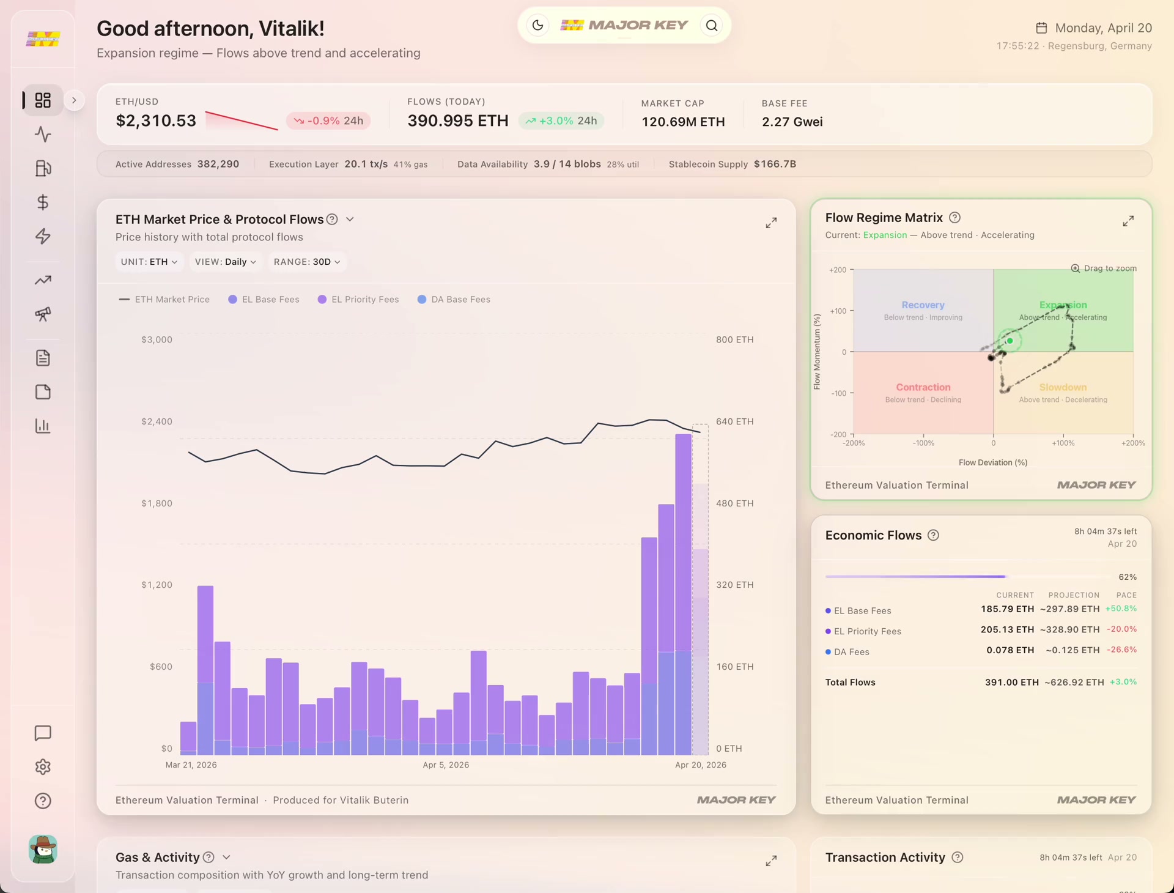Viewport: 1174px width, 893px height.
Task: Click the 62% Economic Flows progress bar
Action: [969, 577]
